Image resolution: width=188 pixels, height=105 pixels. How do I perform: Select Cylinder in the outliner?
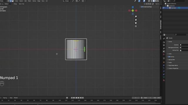point(174,8)
